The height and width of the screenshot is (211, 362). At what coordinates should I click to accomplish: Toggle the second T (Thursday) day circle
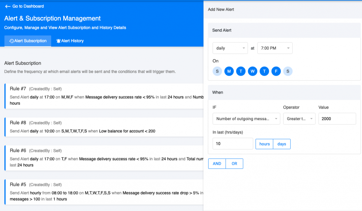pos(264,71)
